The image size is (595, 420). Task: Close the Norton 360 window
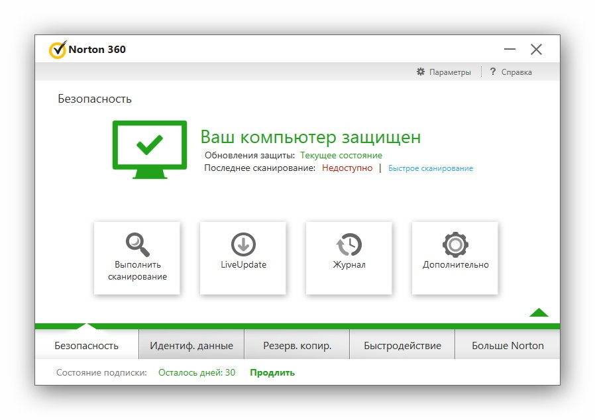[x=536, y=49]
